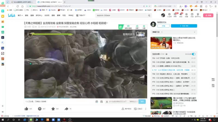Open the 动态 feed icon

click(181, 15)
